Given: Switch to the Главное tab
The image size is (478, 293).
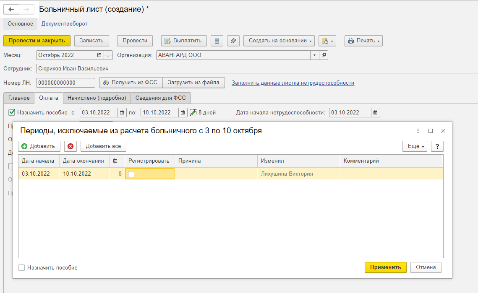Looking at the screenshot, I should 19,98.
